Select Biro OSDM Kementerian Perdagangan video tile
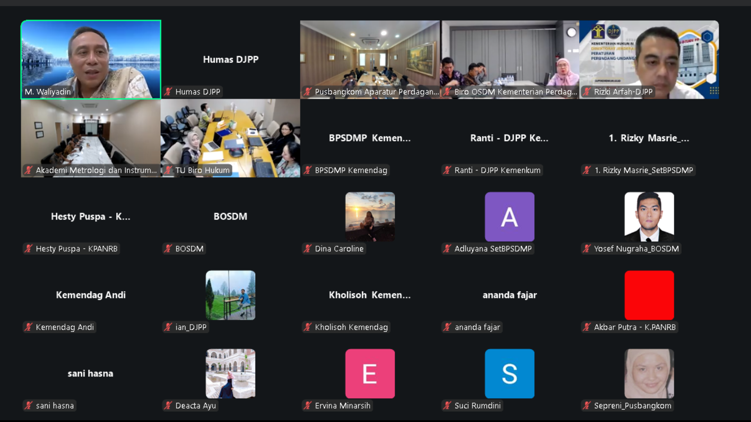The image size is (751, 422). coord(510,55)
